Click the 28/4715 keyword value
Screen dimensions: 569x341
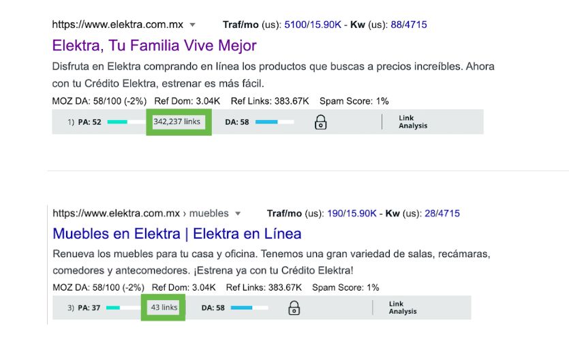tap(442, 213)
